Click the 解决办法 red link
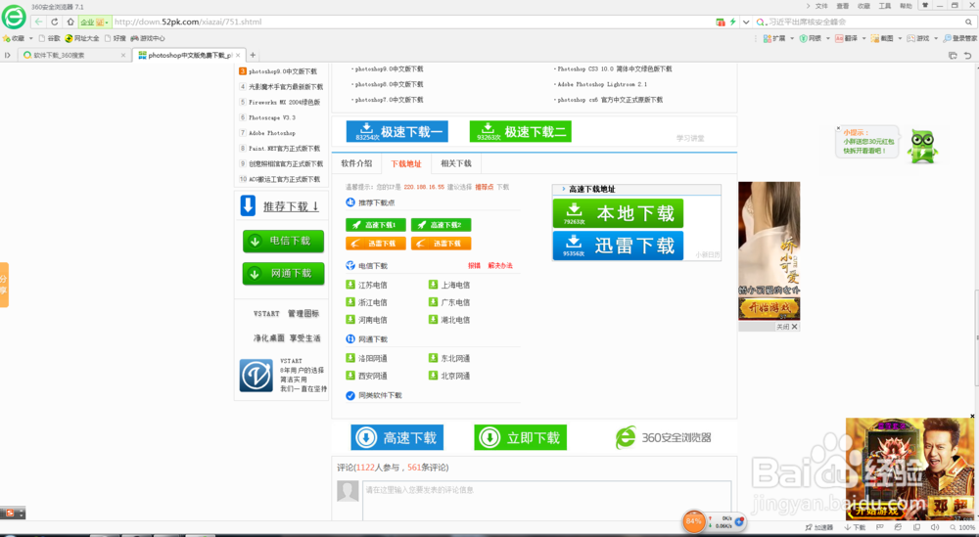Screen dimensions: 979x537 point(500,266)
